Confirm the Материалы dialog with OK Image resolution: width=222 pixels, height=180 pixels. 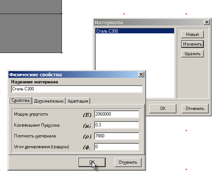(x=163, y=109)
